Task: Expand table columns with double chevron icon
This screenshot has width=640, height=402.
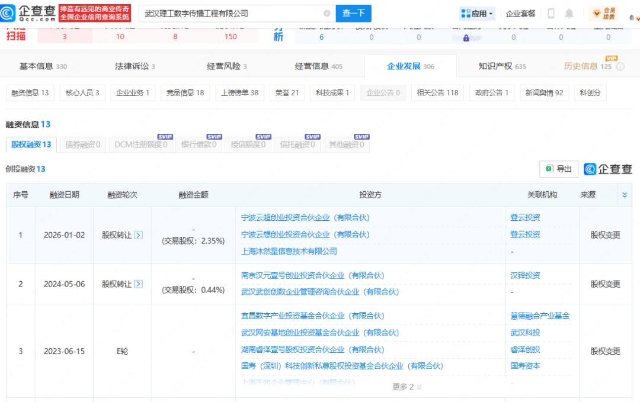Action: pyautogui.click(x=624, y=195)
